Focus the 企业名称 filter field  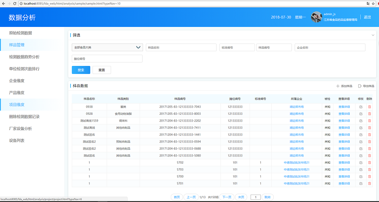click(330, 47)
